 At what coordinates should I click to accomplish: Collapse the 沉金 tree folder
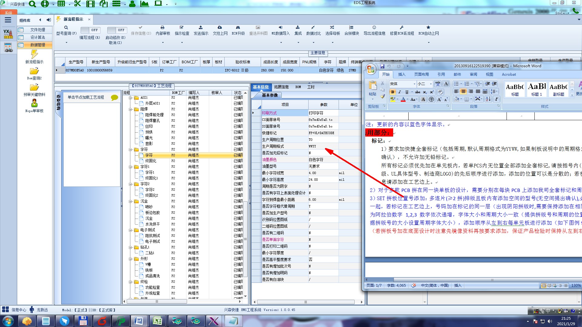(x=130, y=201)
